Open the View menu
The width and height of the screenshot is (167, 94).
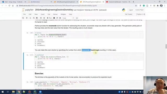pyautogui.click(x=36, y=14)
